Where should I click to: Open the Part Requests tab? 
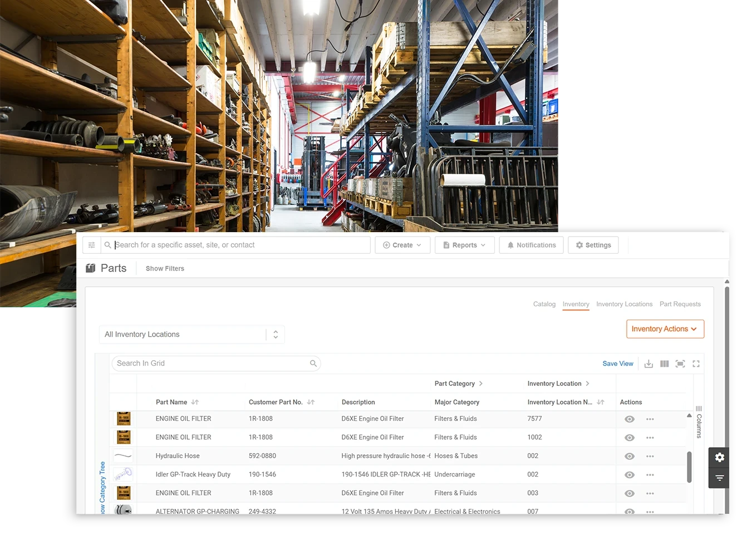(680, 304)
